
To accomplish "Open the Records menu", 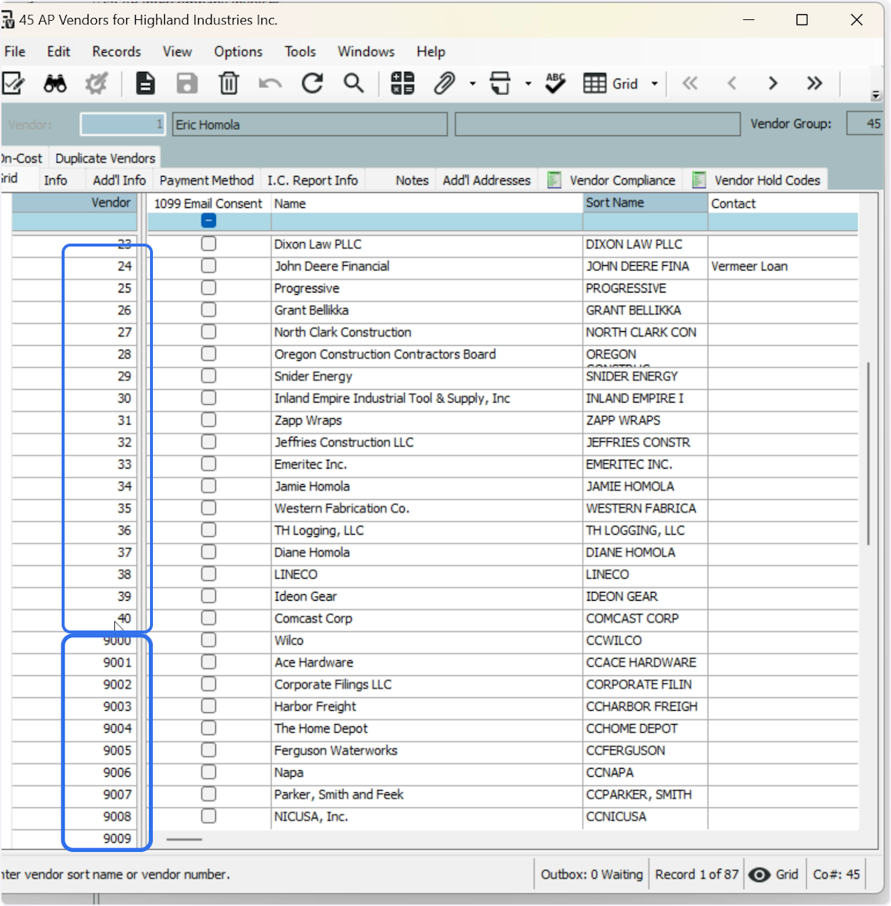I will [x=117, y=51].
